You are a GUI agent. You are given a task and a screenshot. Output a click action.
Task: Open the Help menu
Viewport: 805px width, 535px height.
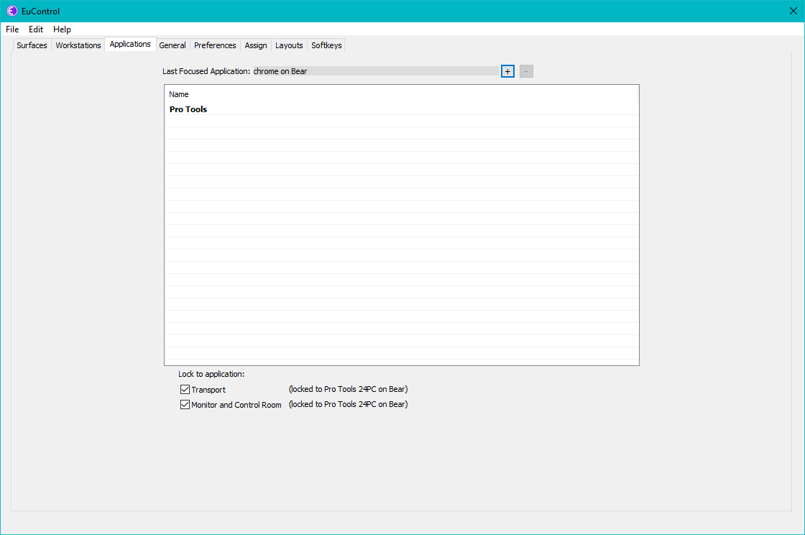[x=62, y=29]
